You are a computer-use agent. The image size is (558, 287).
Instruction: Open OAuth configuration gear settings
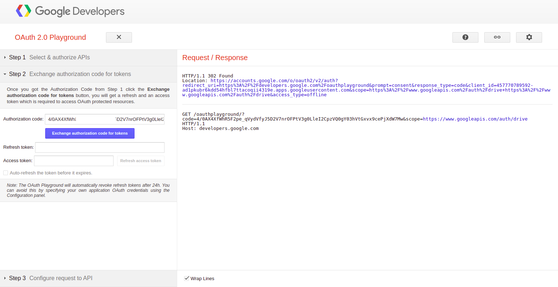pyautogui.click(x=529, y=37)
